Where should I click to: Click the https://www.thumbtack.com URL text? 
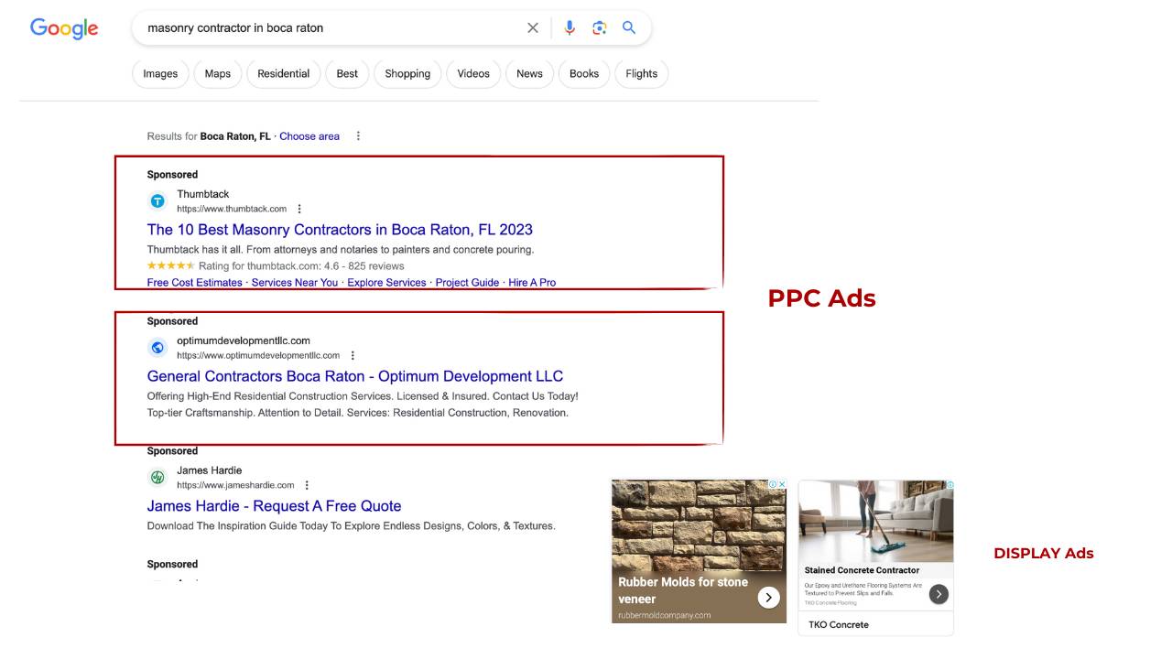[x=232, y=210]
